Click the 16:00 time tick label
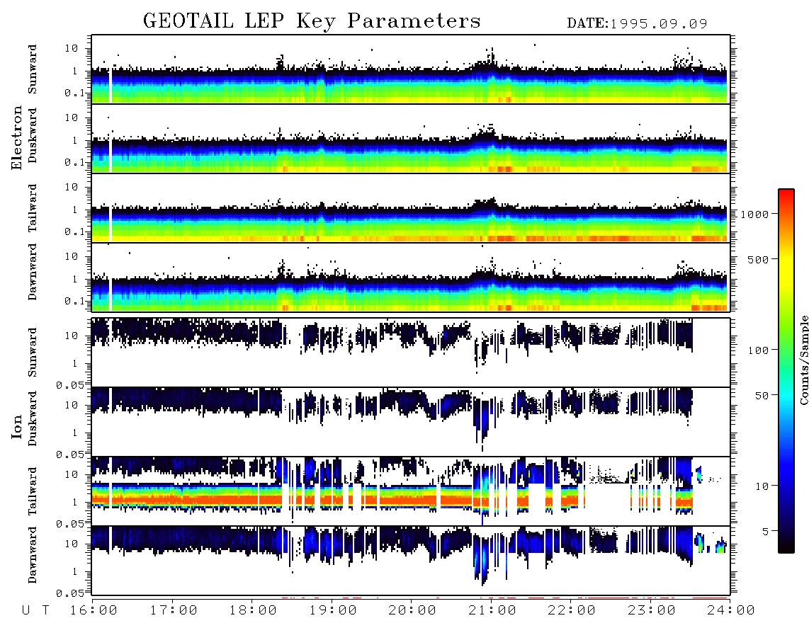 tap(94, 611)
